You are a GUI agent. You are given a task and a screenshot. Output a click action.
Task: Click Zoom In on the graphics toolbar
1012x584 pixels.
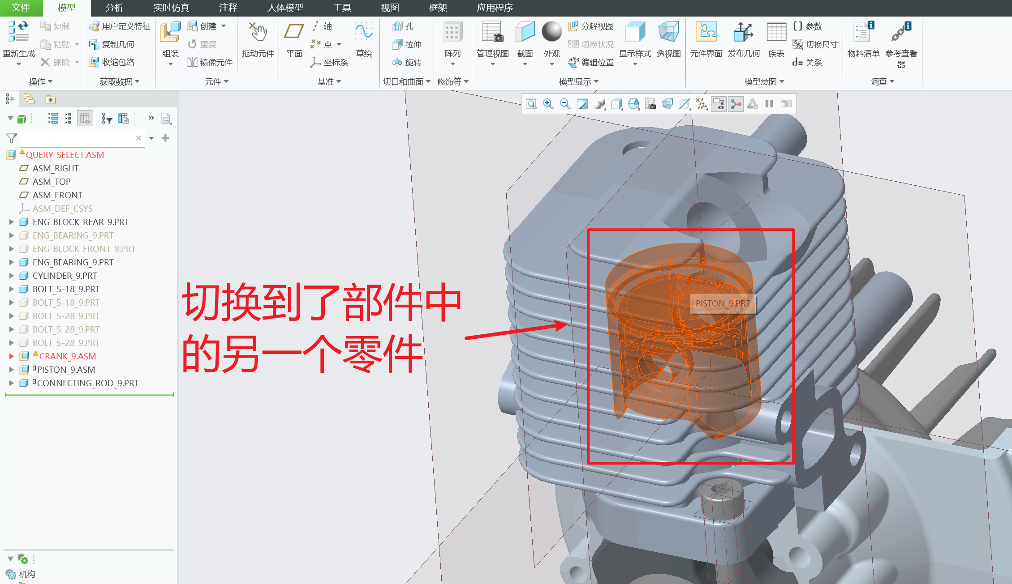[x=547, y=104]
